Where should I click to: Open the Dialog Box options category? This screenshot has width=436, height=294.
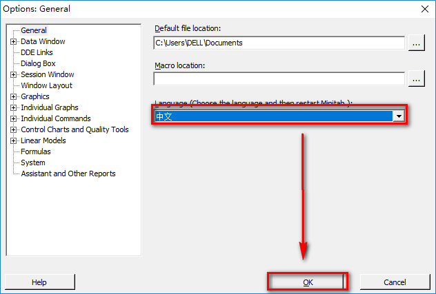[x=38, y=63]
